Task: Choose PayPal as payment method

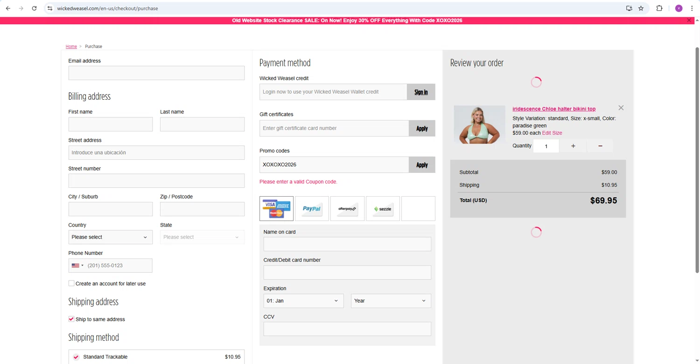Action: pos(312,208)
